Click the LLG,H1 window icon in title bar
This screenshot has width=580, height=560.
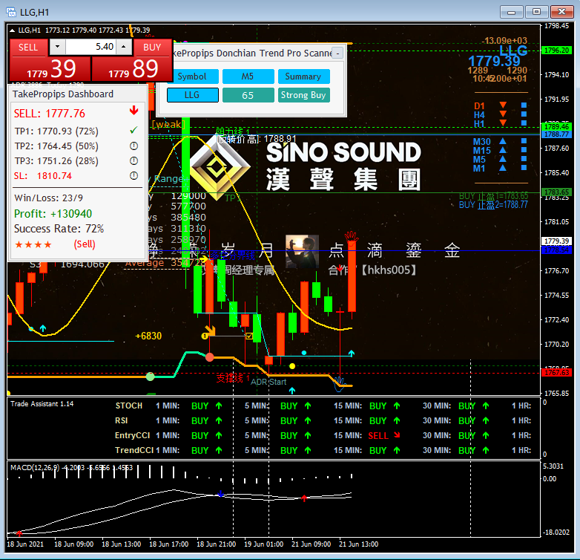(x=11, y=12)
